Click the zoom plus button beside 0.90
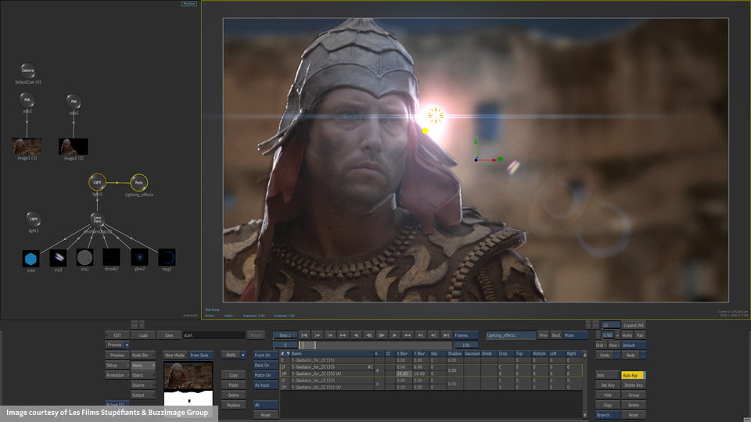This screenshot has height=422, width=751. click(617, 335)
